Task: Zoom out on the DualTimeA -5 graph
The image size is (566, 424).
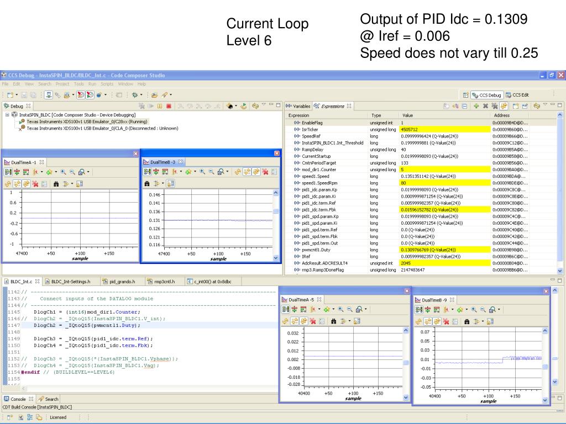Action: pos(349,309)
